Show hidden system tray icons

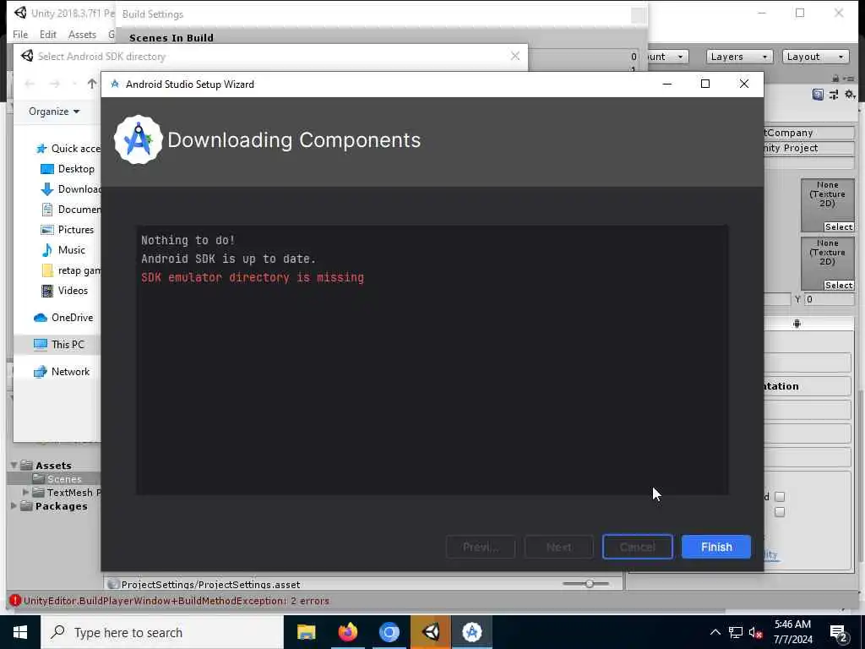click(715, 632)
